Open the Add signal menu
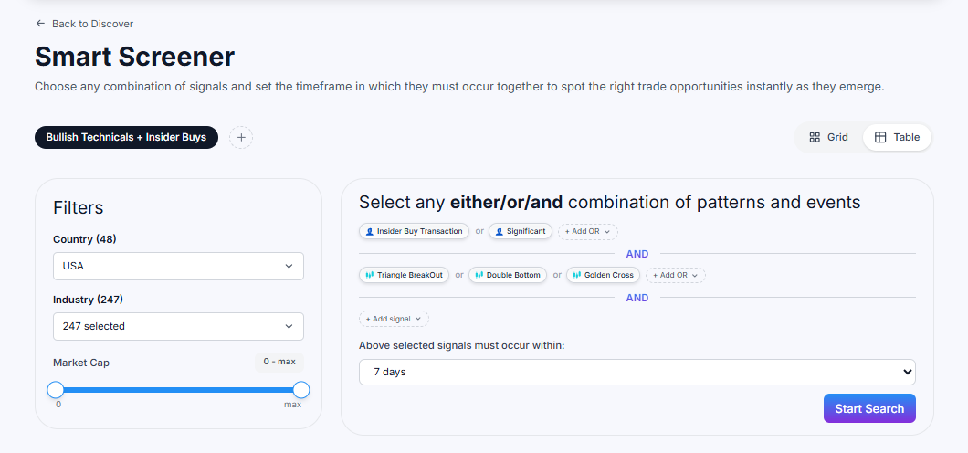This screenshot has width=968, height=453. (x=394, y=319)
